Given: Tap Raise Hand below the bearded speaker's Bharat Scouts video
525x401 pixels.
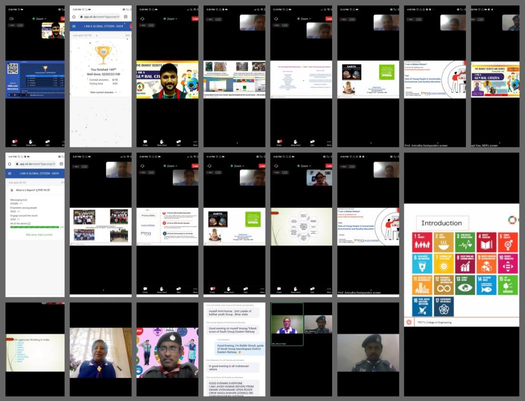Looking at the screenshot, I should click(x=162, y=142).
